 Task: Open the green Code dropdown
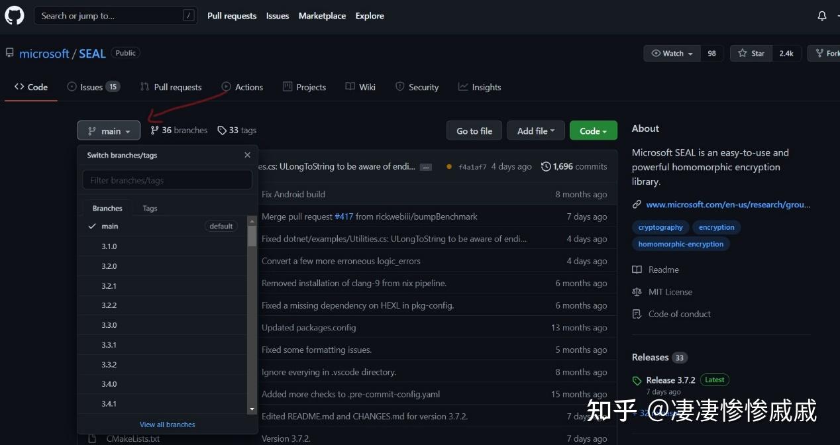click(593, 130)
